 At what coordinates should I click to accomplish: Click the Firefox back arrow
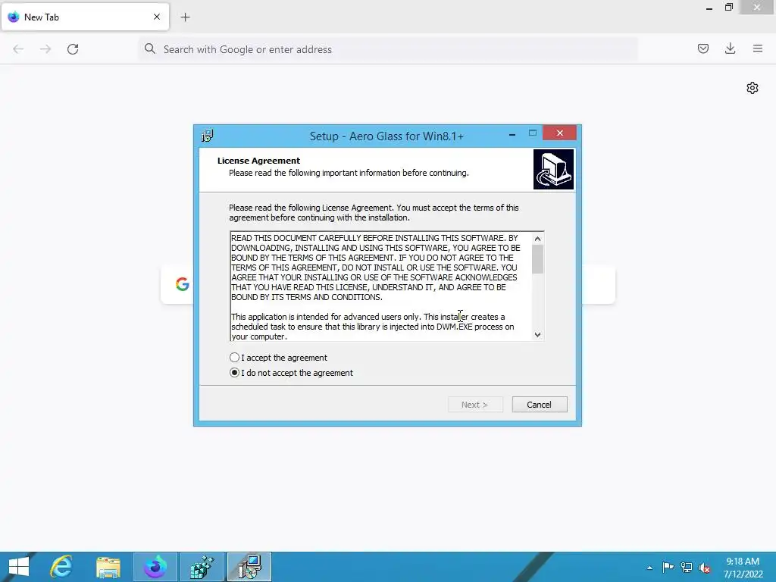18,49
